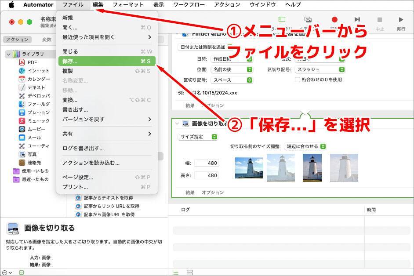Enable 桁合わせの0を使用 checkbox
Viewport: 414px width, 276px height.
(x=298, y=80)
